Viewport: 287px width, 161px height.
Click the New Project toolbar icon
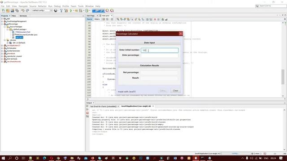click(8, 11)
